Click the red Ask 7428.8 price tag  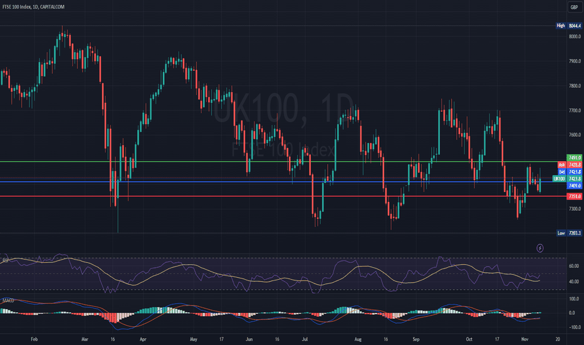tap(570, 165)
